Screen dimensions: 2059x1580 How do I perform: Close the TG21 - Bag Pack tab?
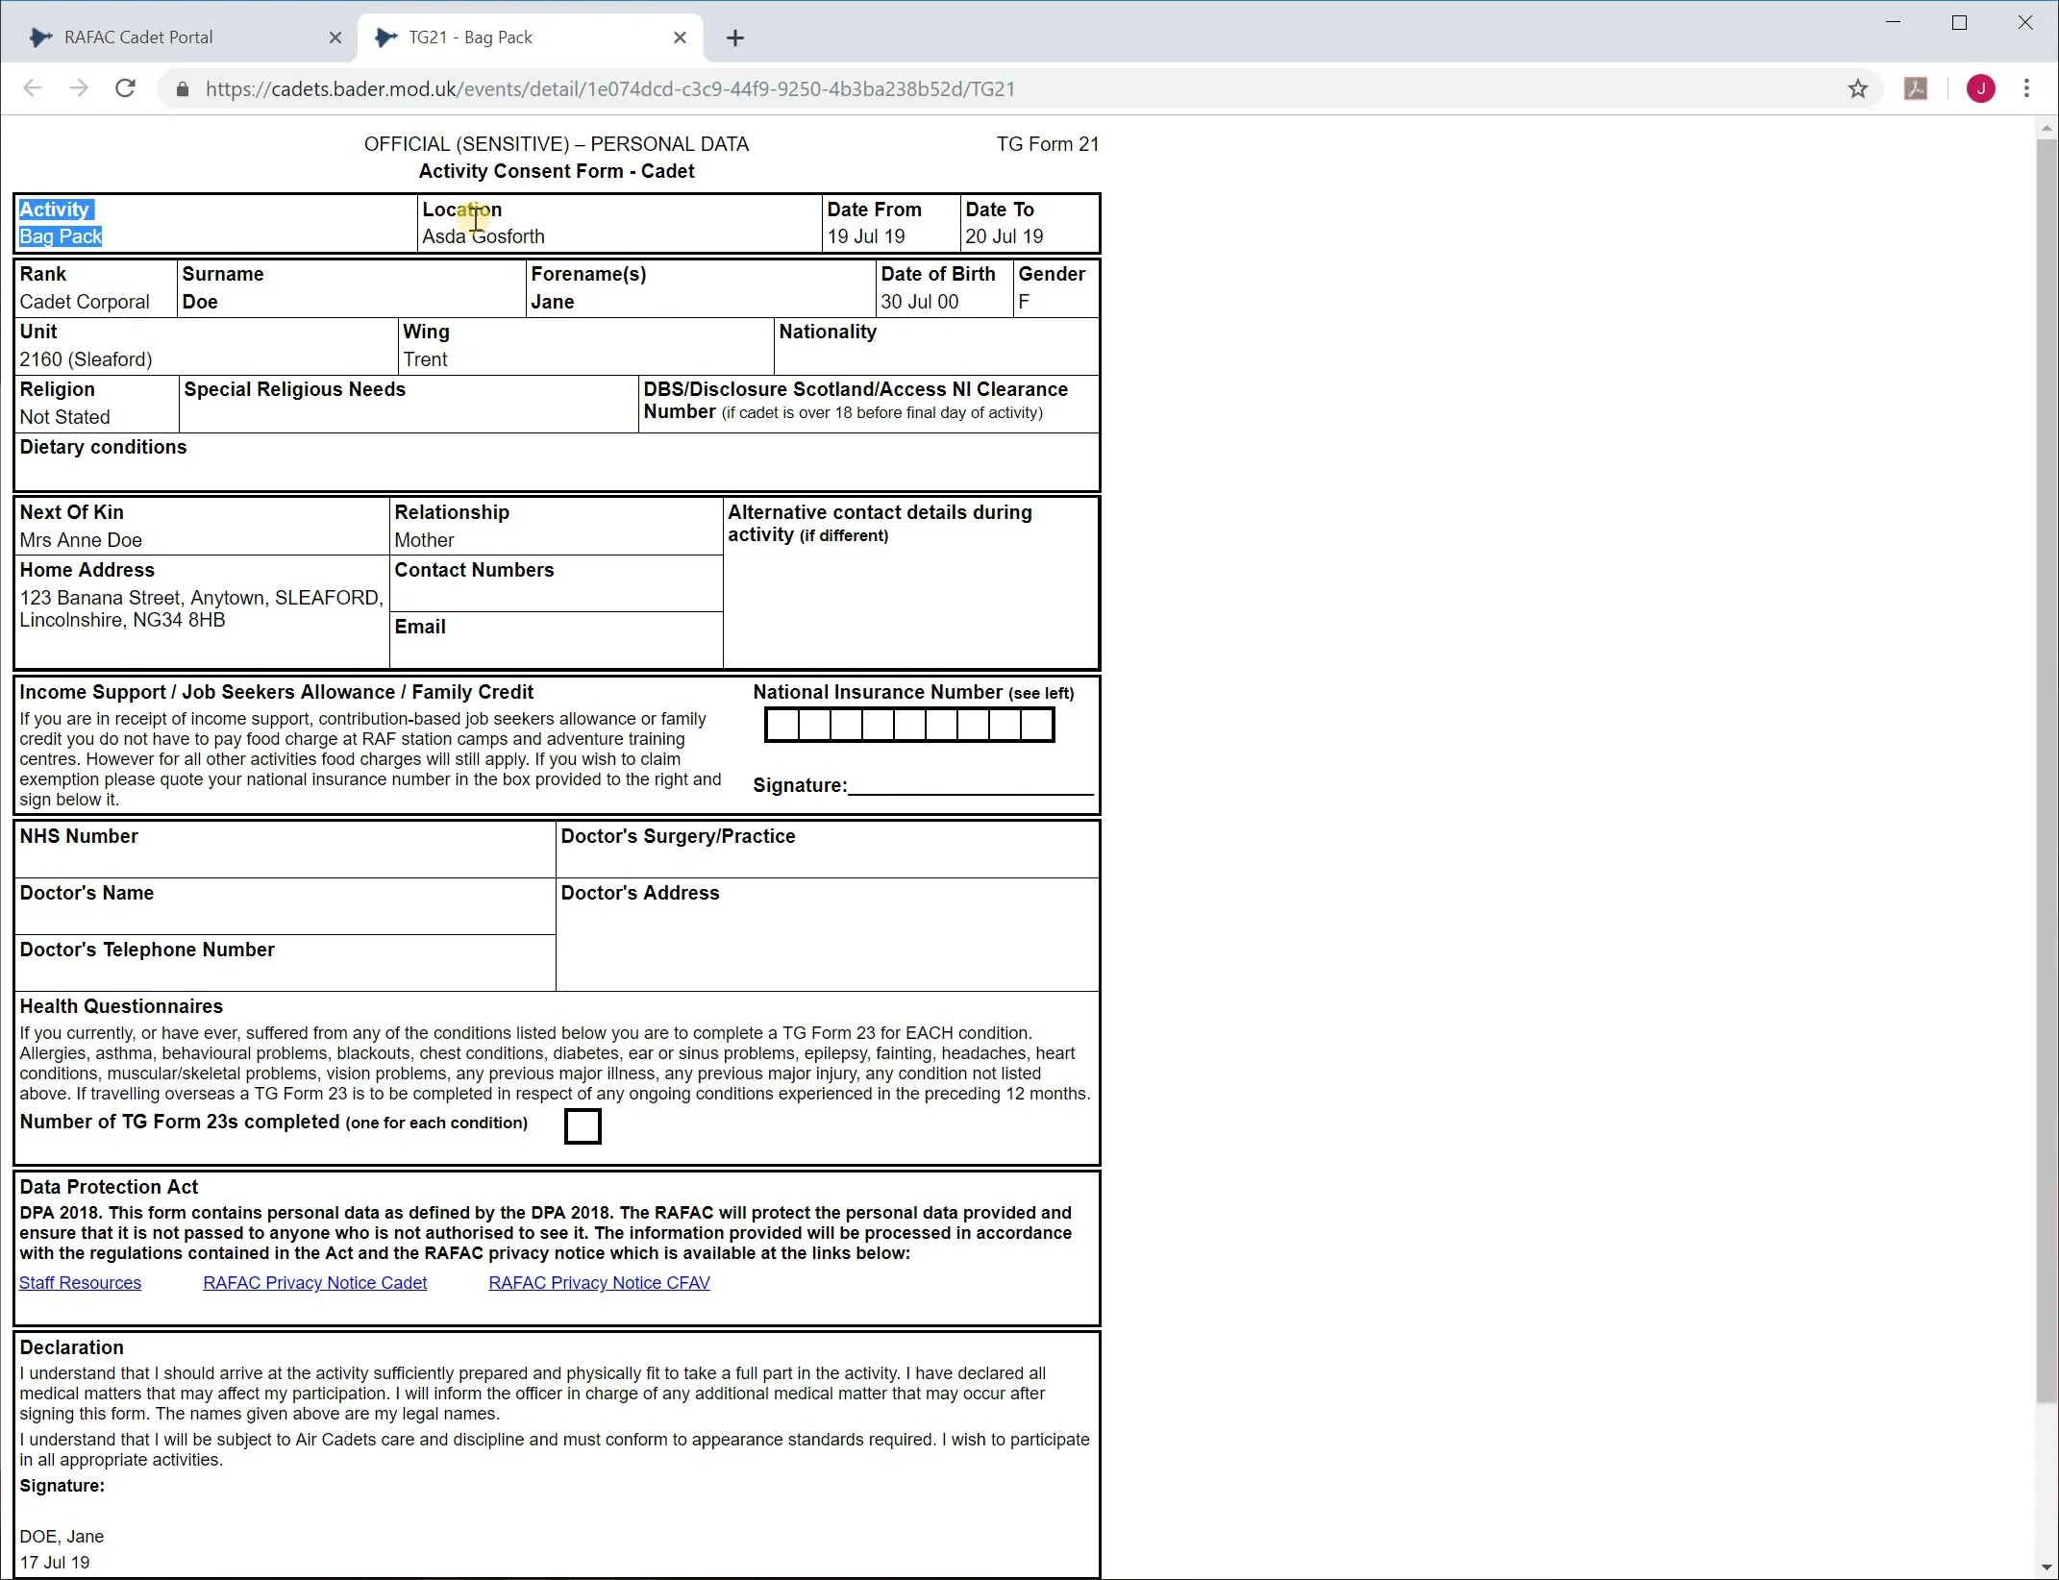(680, 37)
